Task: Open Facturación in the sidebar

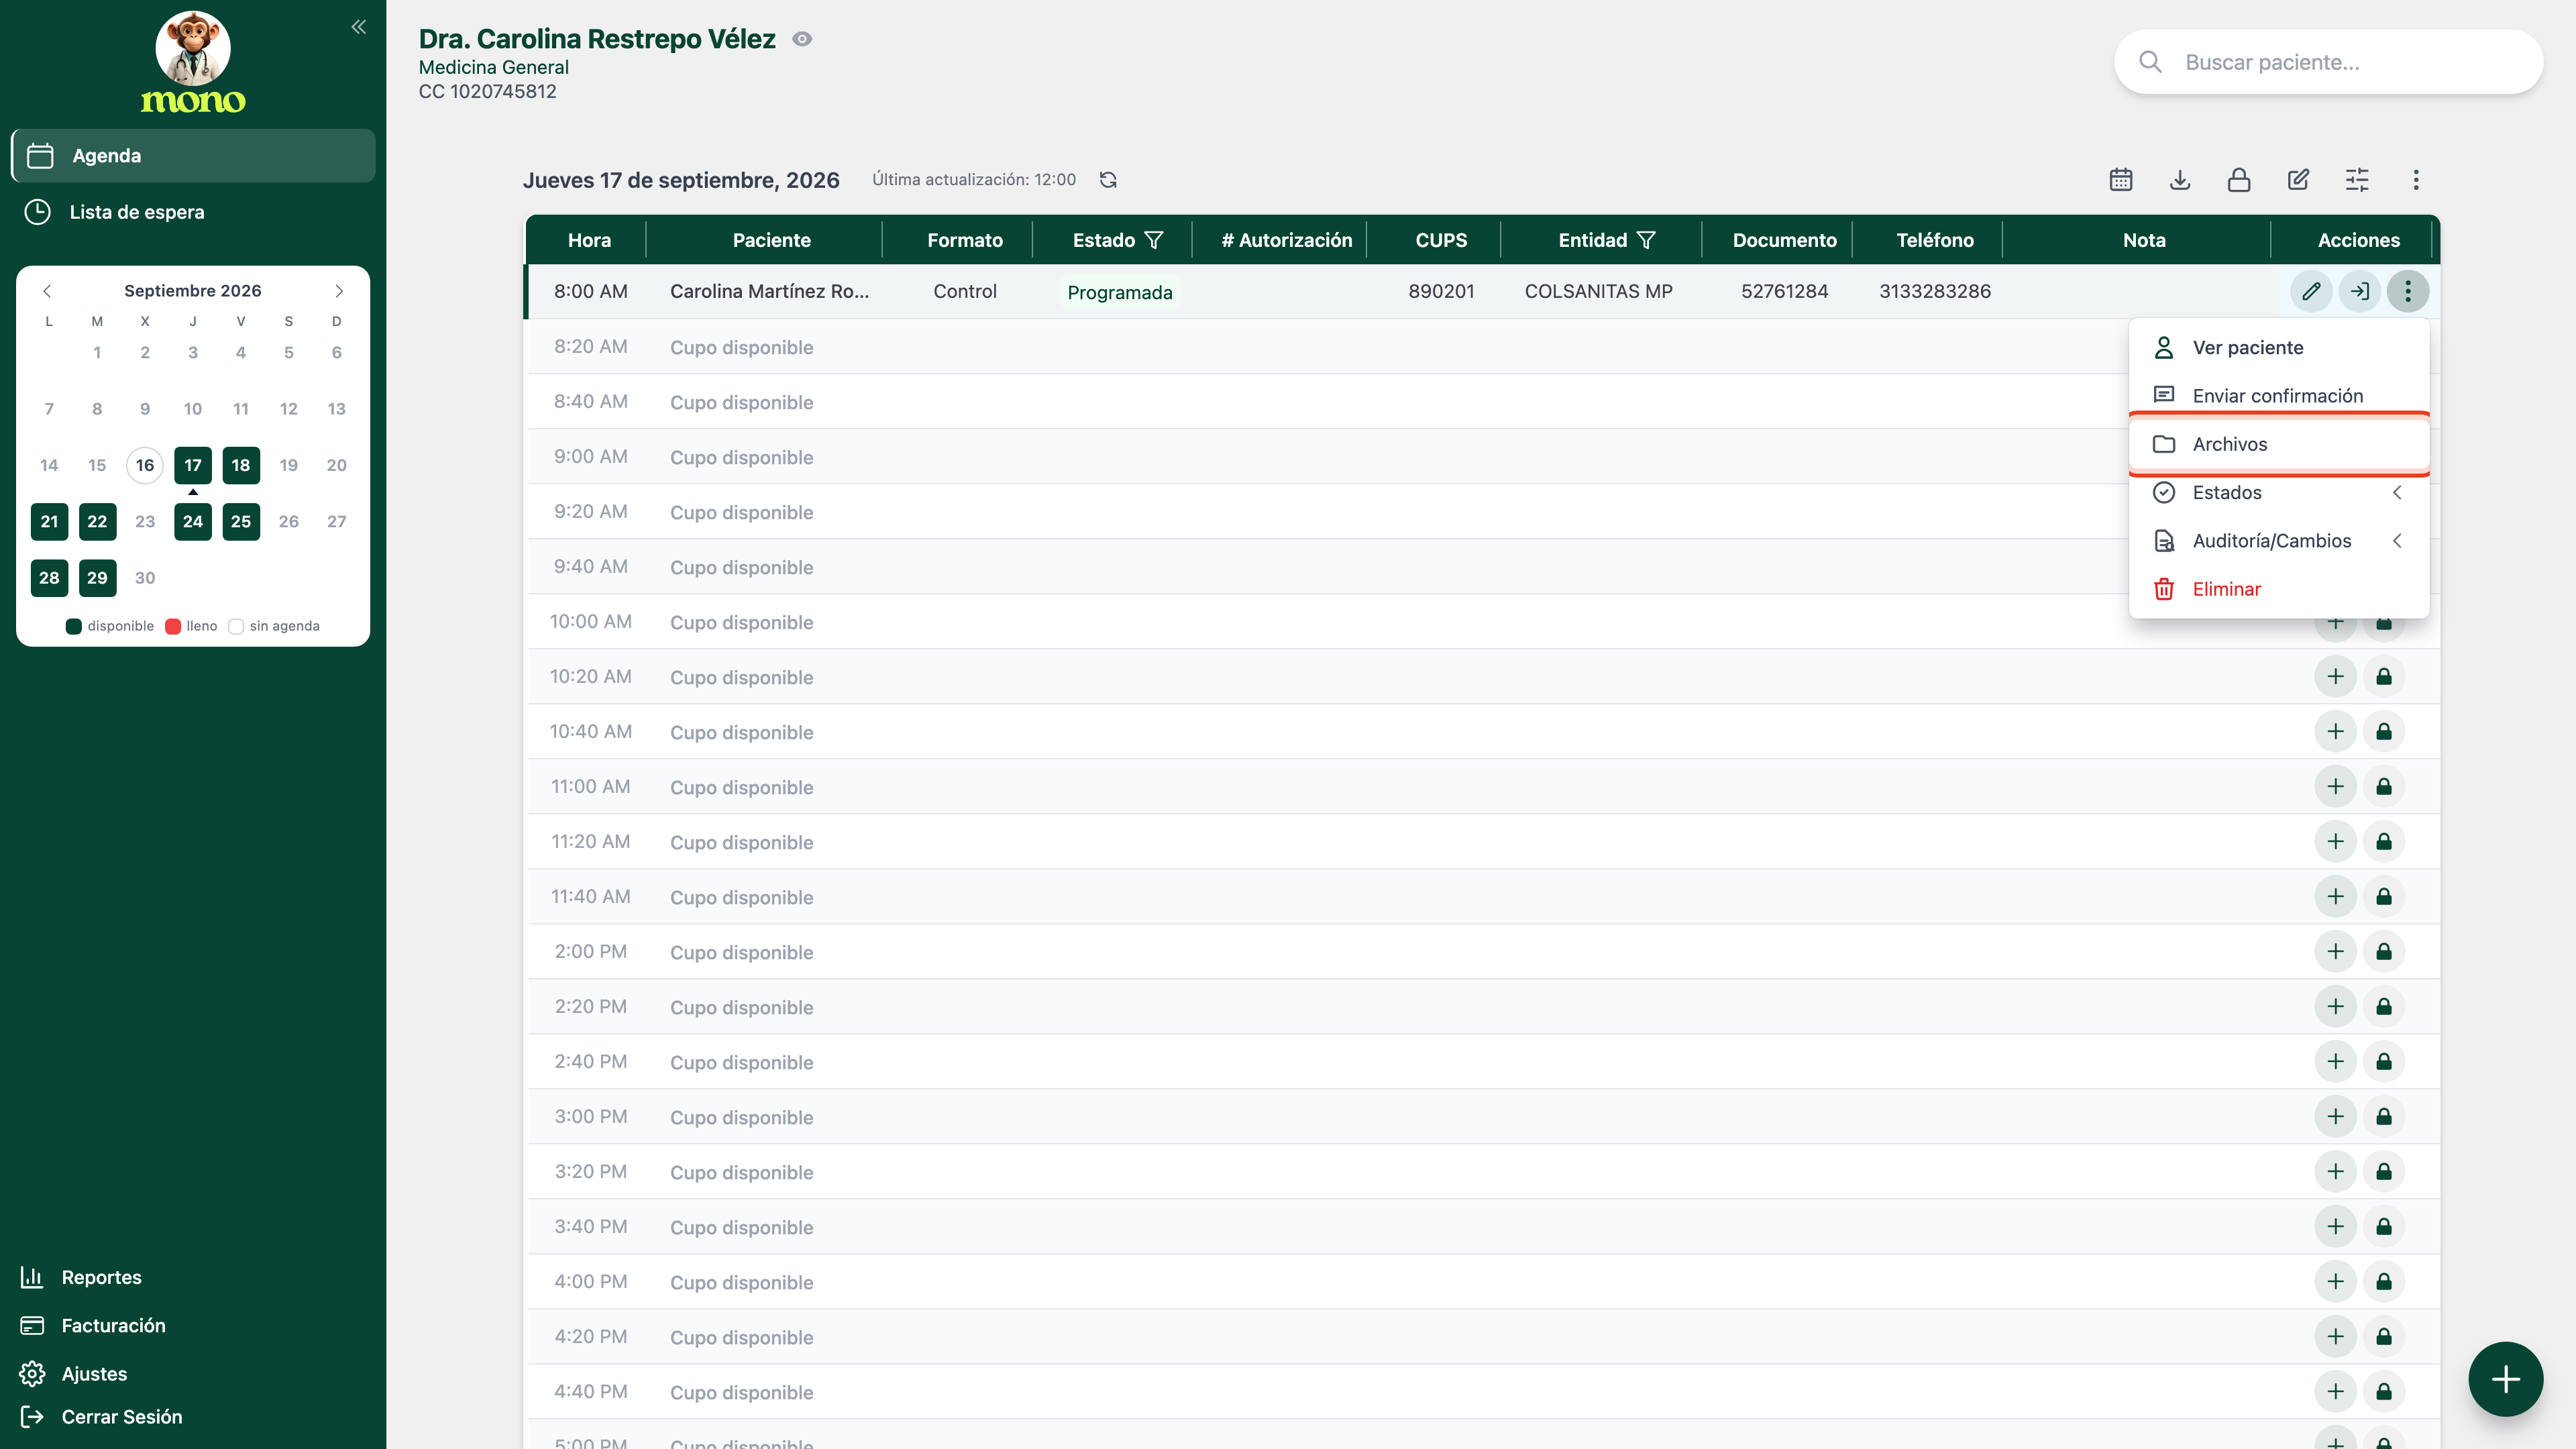Action: tap(93, 1325)
